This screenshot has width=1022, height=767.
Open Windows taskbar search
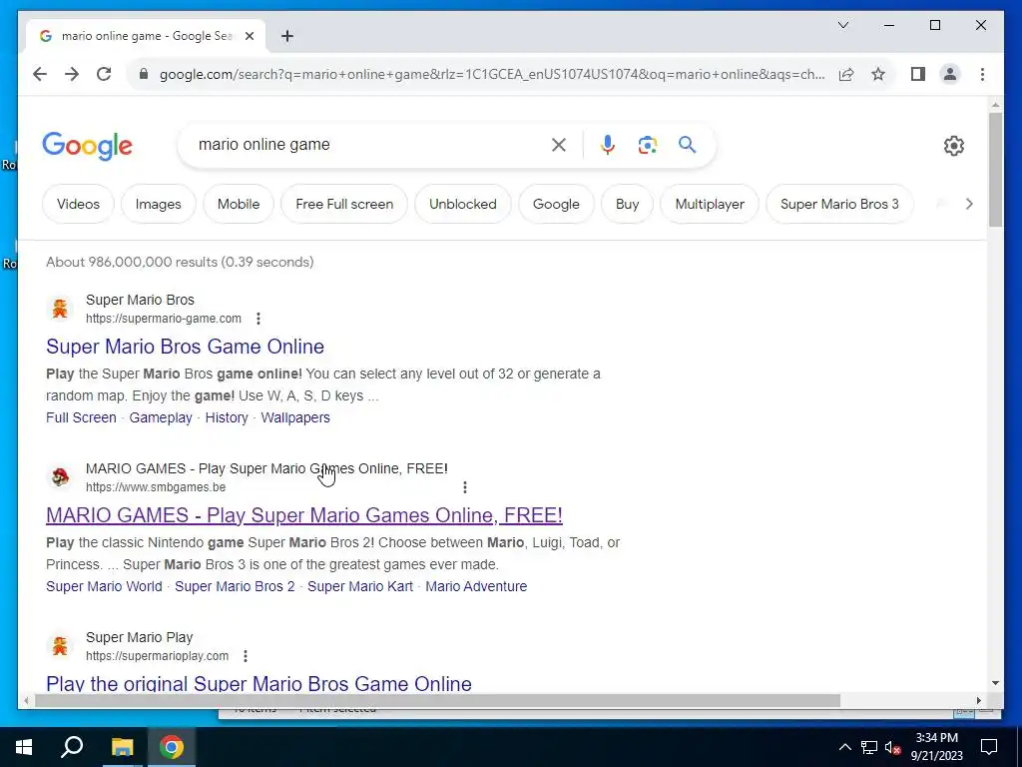click(72, 747)
